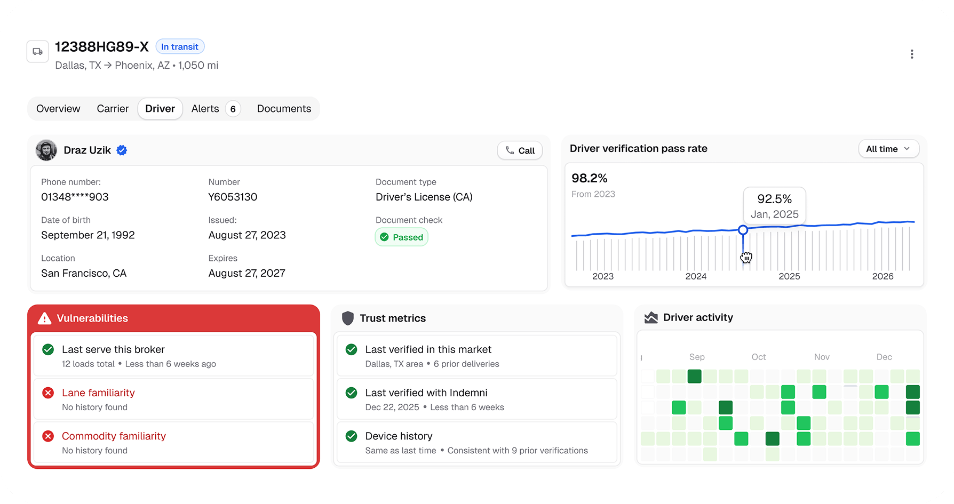The height and width of the screenshot is (504, 954).
Task: Click license number Y6053130
Action: (x=233, y=197)
